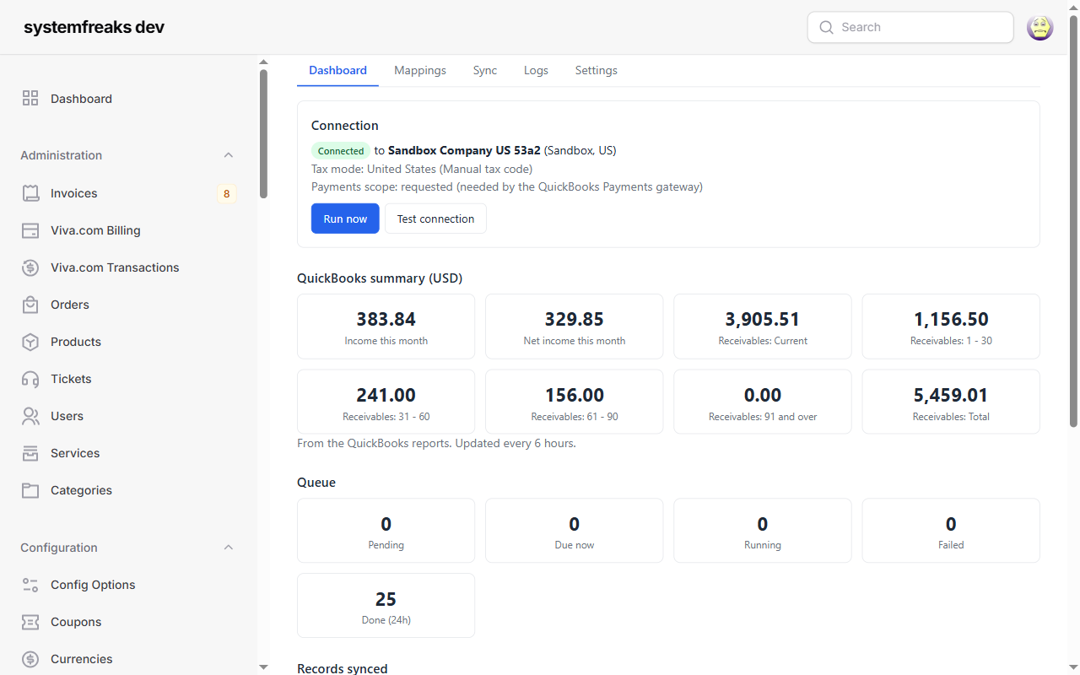Click the magnifier icon in search box

click(x=826, y=27)
